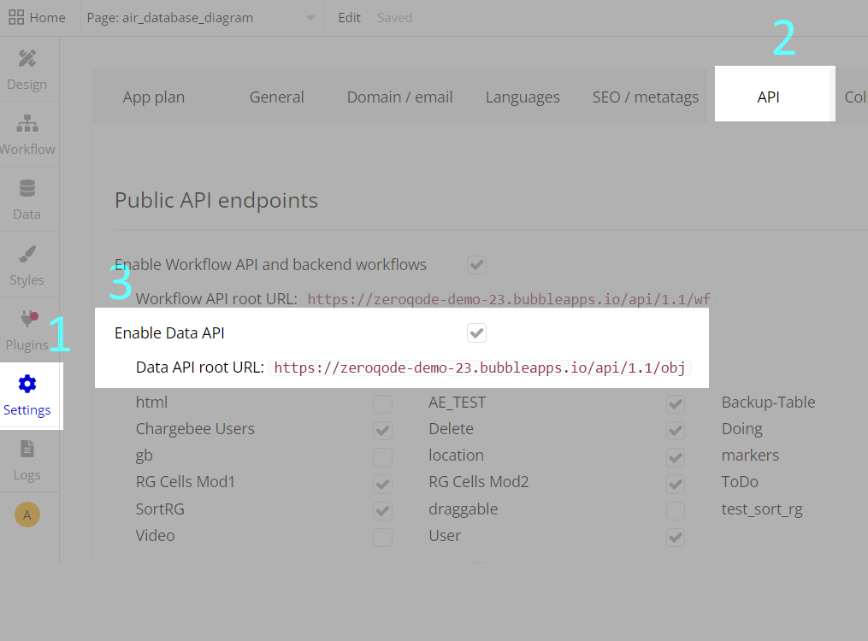
Task: Open the Styles brush icon
Action: (x=27, y=255)
